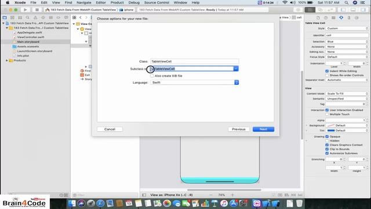Open the Selection Blue dropdown

(347, 42)
